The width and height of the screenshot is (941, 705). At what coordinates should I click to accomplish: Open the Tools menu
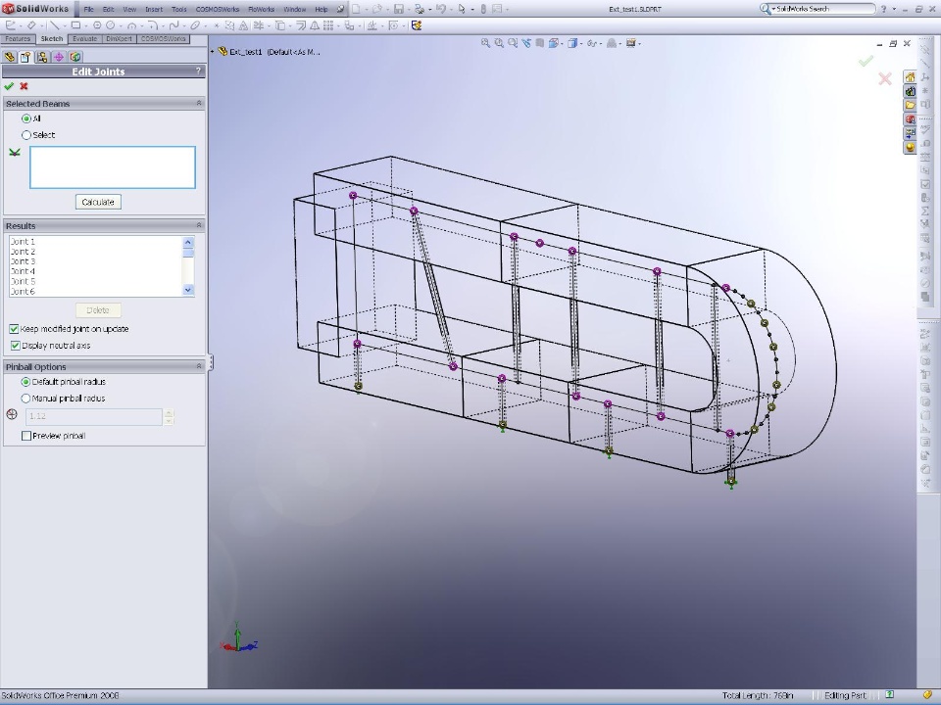(x=178, y=10)
